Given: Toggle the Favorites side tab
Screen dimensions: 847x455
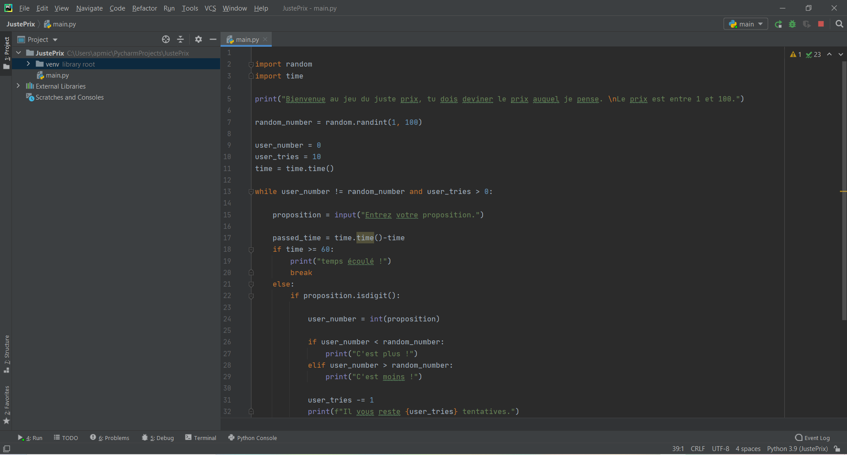Looking at the screenshot, I should pyautogui.click(x=7, y=405).
